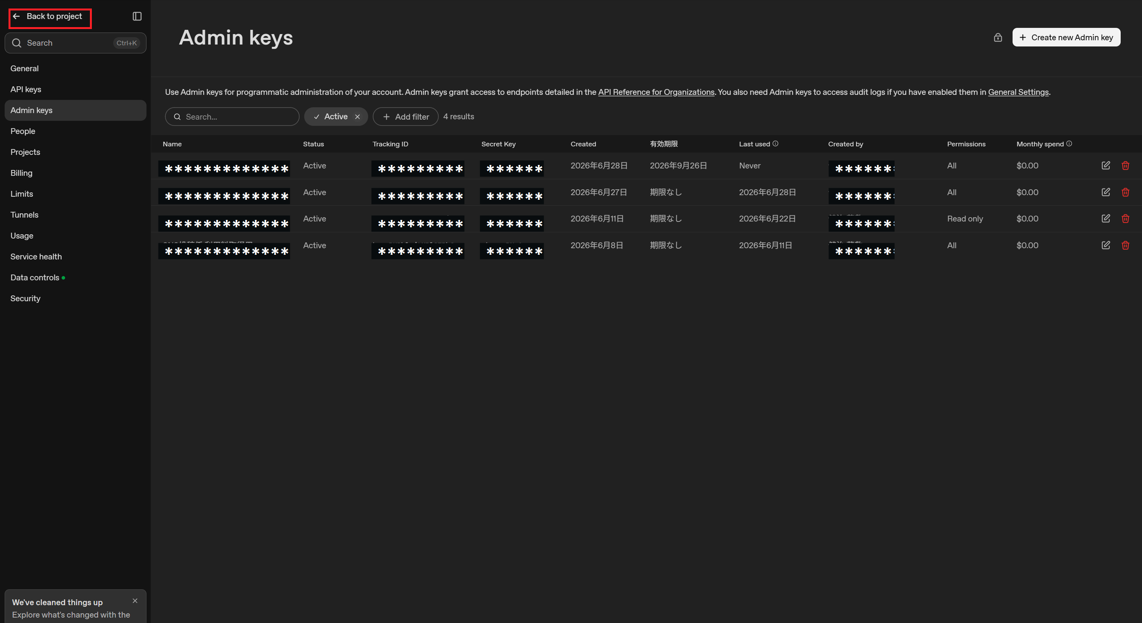Click the lock icon beside Create new Admin key
The image size is (1142, 623).
click(997, 38)
